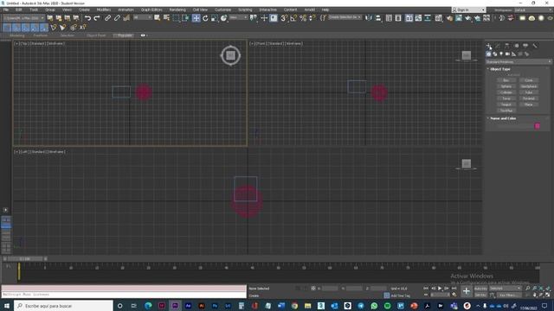
Task: Click in the MAXScript listener input field
Action: click(124, 295)
